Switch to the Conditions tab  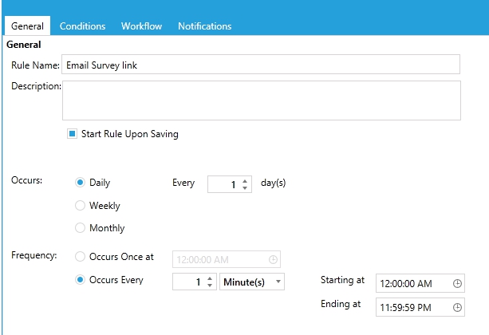pos(82,26)
